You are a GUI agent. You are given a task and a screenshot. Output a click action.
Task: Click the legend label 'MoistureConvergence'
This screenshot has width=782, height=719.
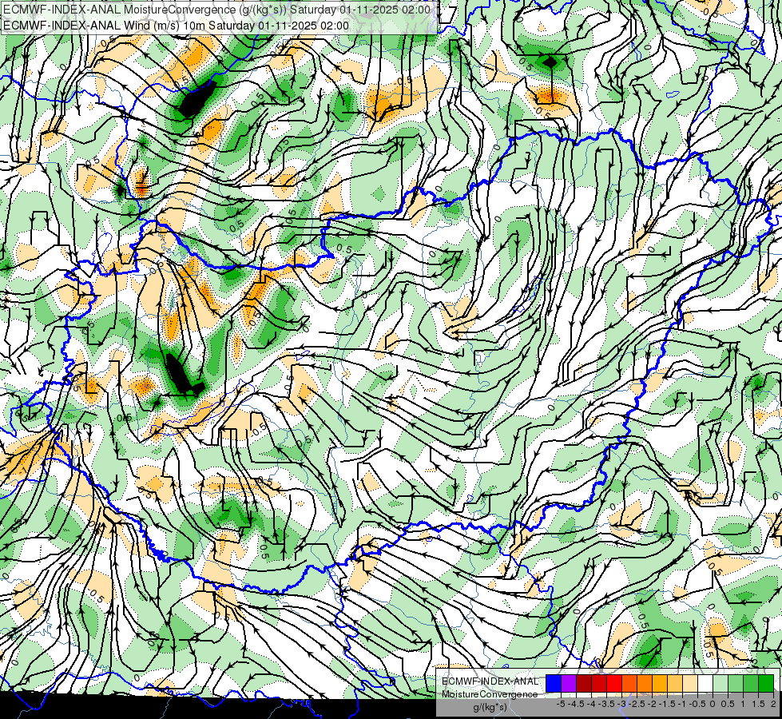tap(490, 694)
